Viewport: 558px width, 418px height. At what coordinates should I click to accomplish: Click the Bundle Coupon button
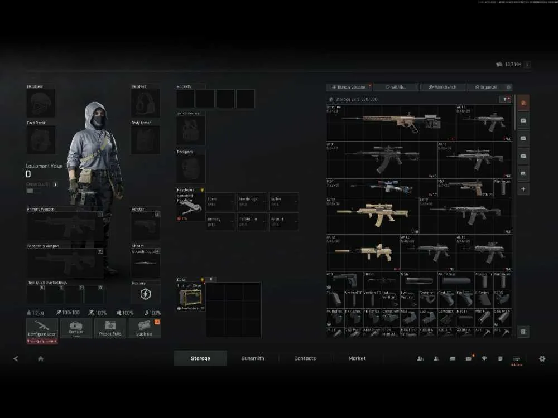[x=349, y=87]
